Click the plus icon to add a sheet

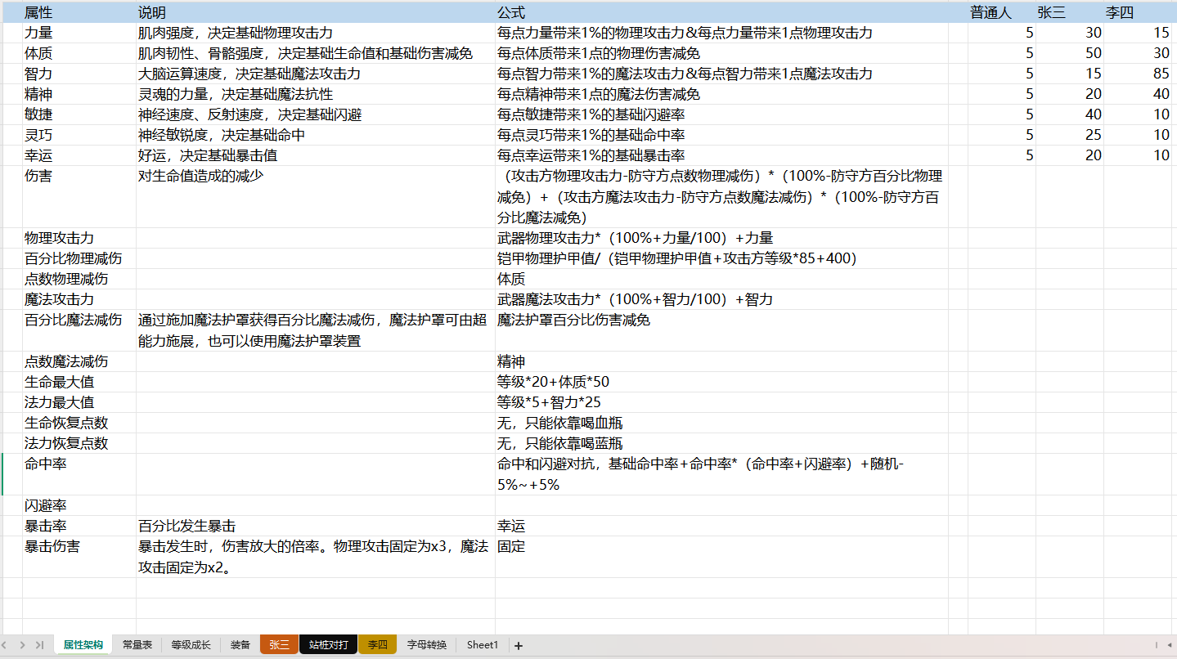[x=519, y=645]
